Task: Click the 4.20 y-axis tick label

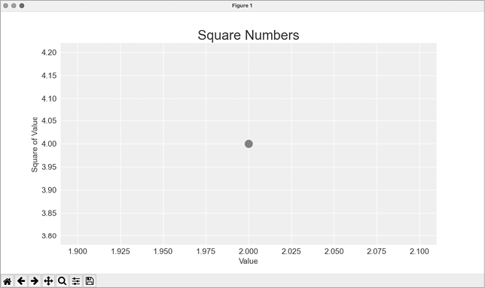Action: [x=49, y=53]
